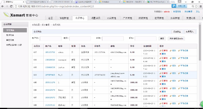
Task: Open the username link in row 617
Action: 50,52
